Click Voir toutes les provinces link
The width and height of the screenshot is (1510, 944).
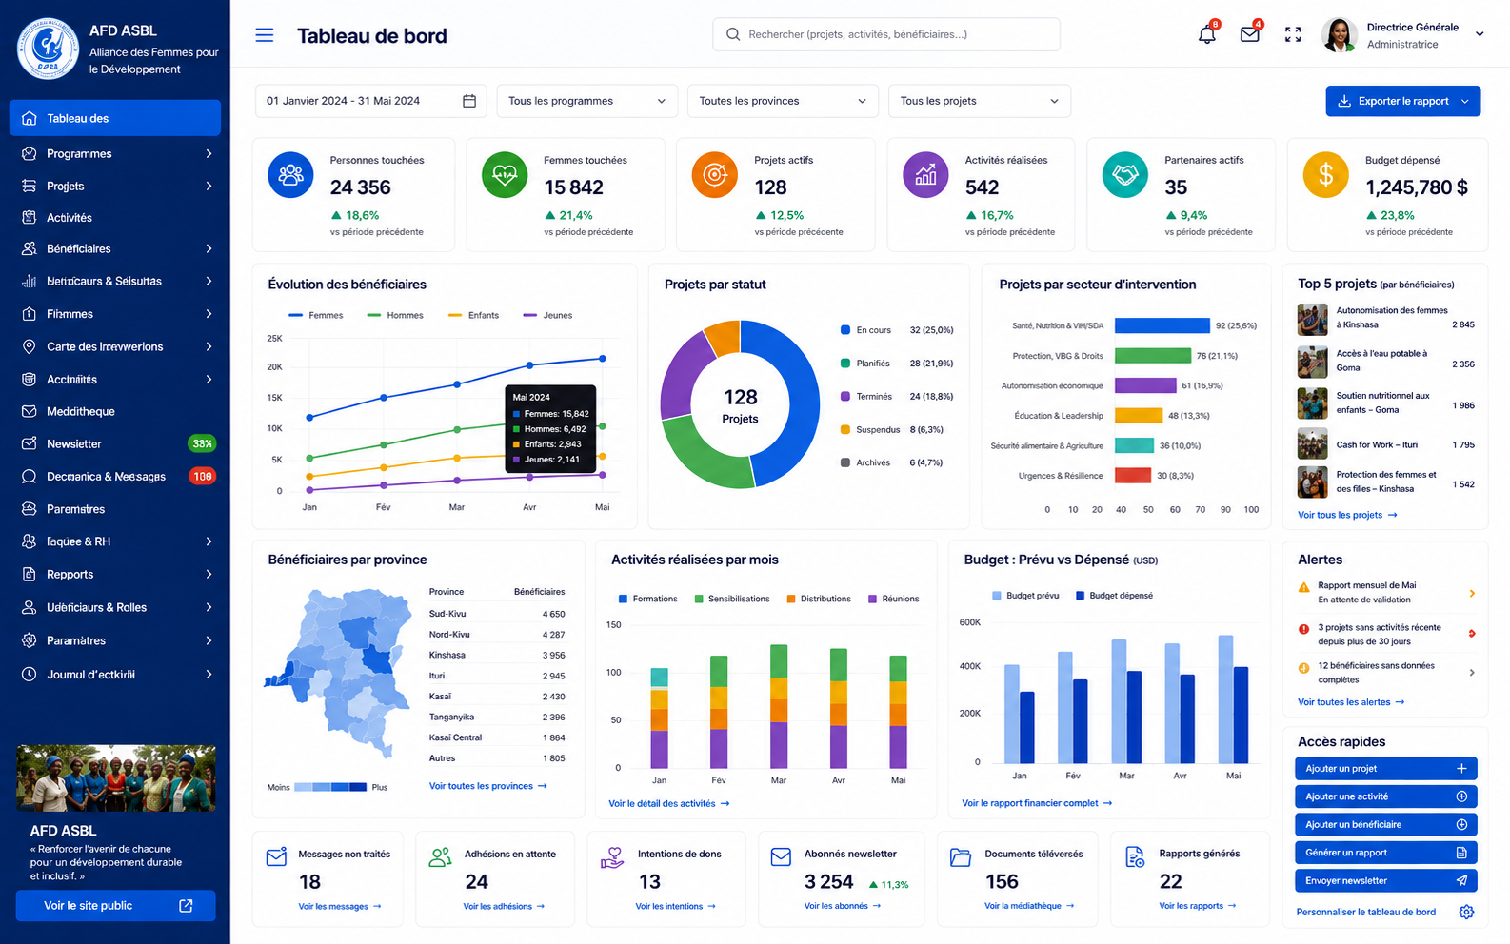tap(487, 786)
